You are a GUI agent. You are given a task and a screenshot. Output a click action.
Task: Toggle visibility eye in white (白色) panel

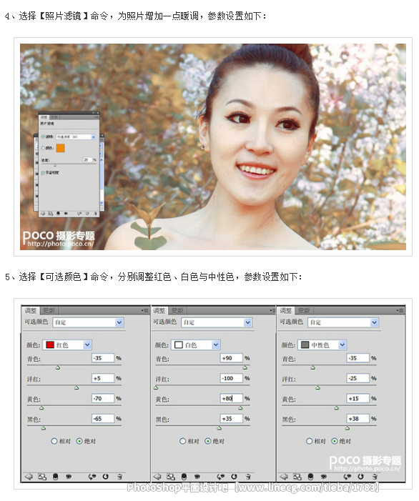tap(197, 477)
